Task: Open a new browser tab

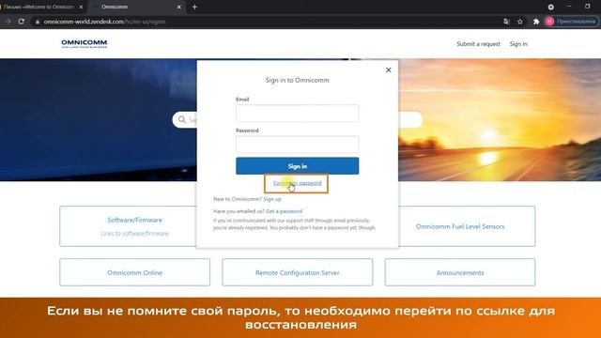Action: click(x=194, y=7)
